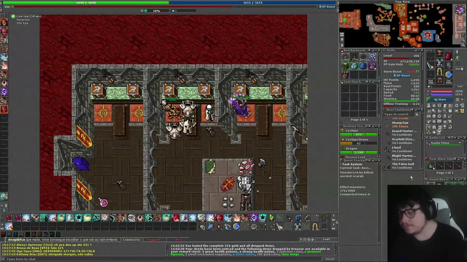
Task: Select the 8m19 timed item in Red Backpack
Action: [x=363, y=57]
